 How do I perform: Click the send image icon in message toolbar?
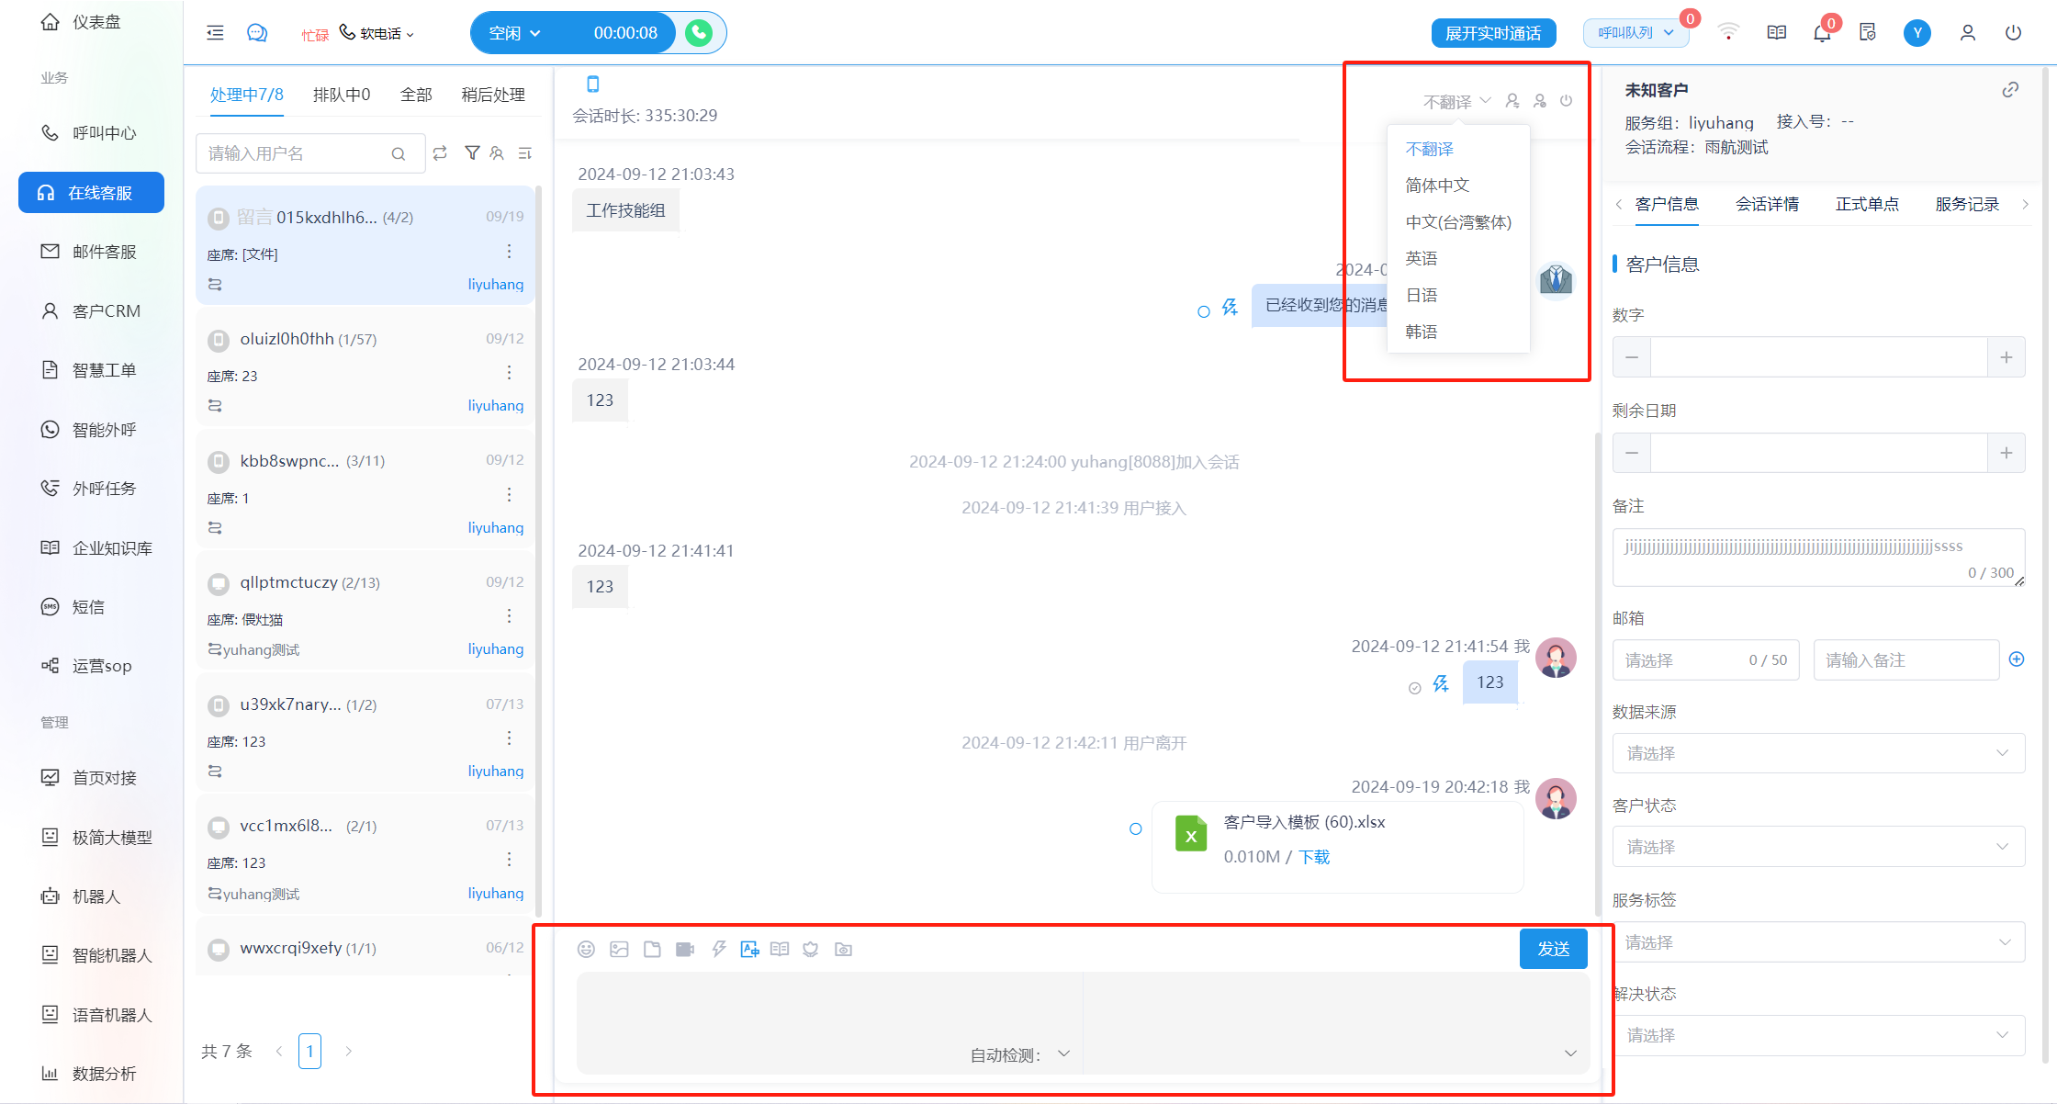619,949
